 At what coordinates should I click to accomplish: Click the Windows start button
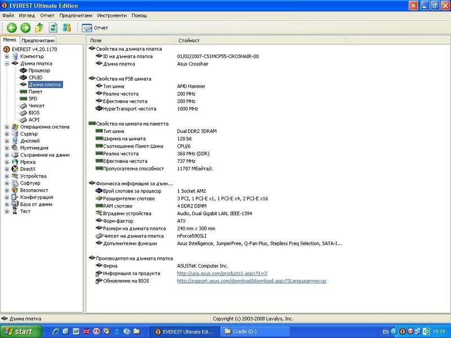pyautogui.click(x=18, y=332)
